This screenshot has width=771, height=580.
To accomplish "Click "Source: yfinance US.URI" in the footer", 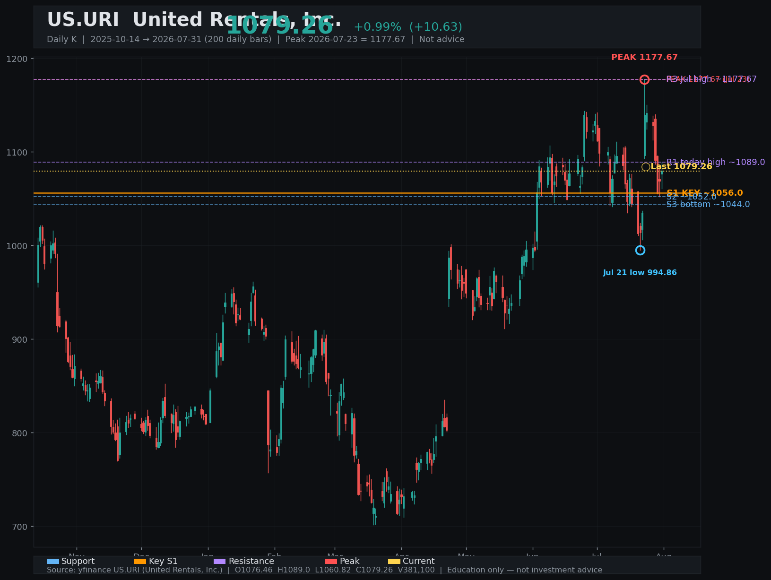I will click(x=94, y=570).
